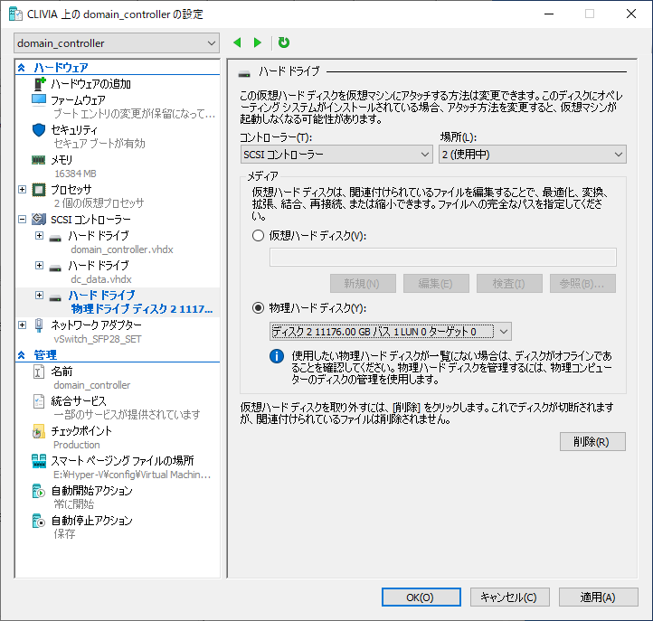Click the disabled 参照(B)... browse button
The image size is (653, 621).
[x=582, y=284]
